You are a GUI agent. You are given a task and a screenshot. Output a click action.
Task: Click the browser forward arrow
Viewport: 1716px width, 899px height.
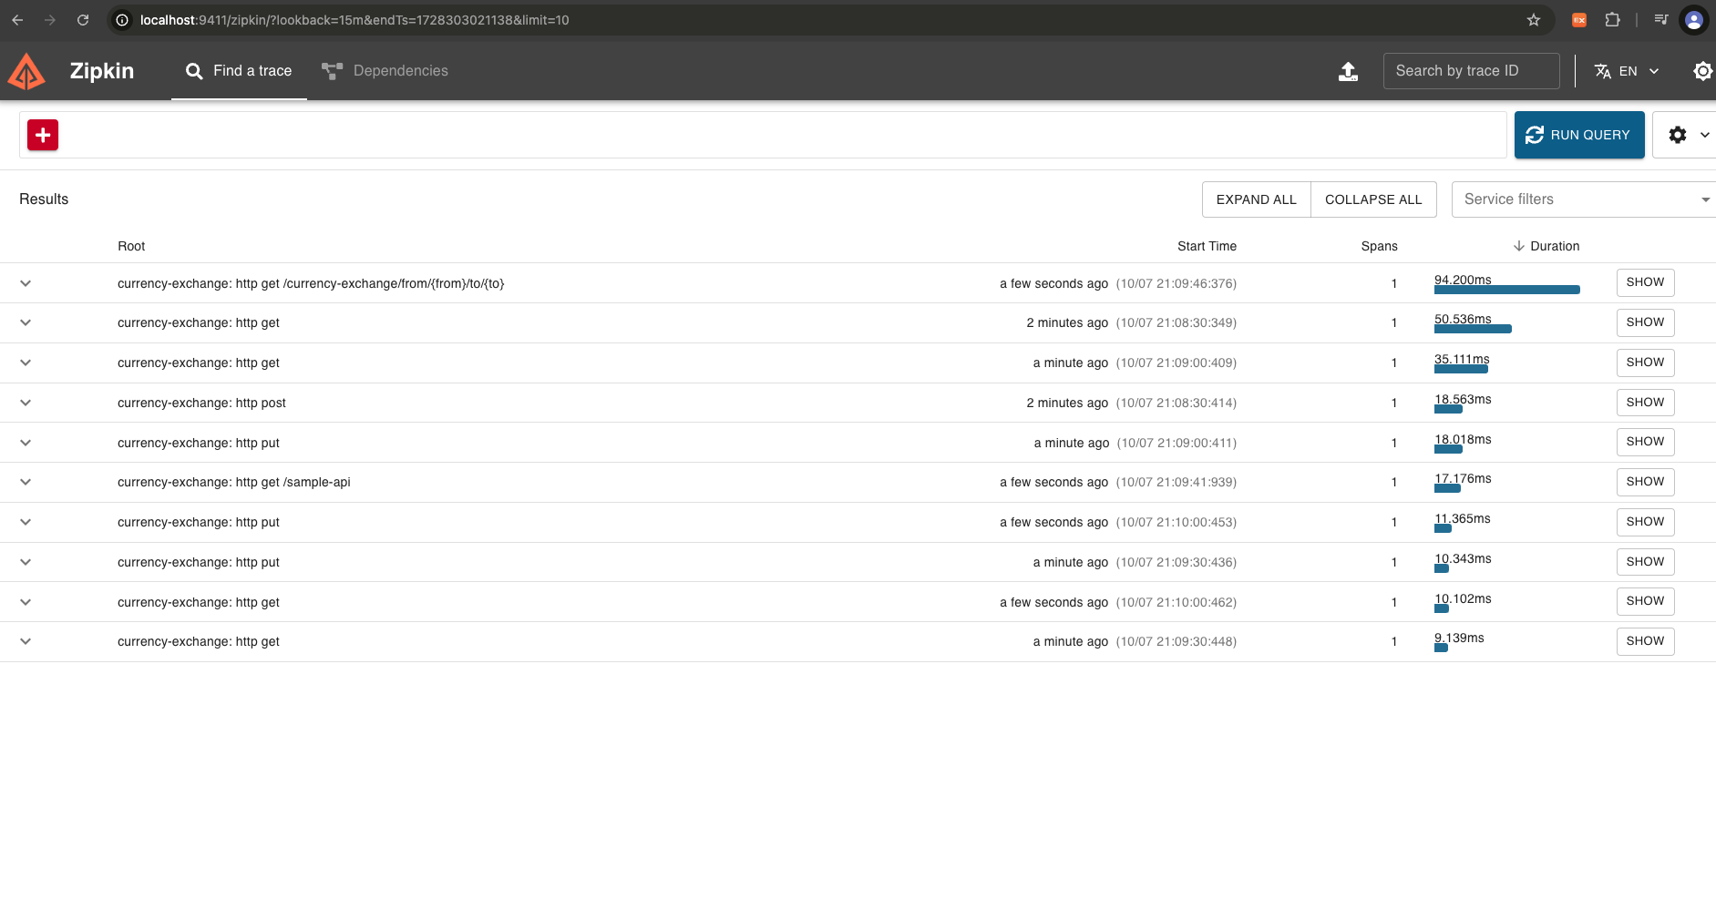[50, 20]
